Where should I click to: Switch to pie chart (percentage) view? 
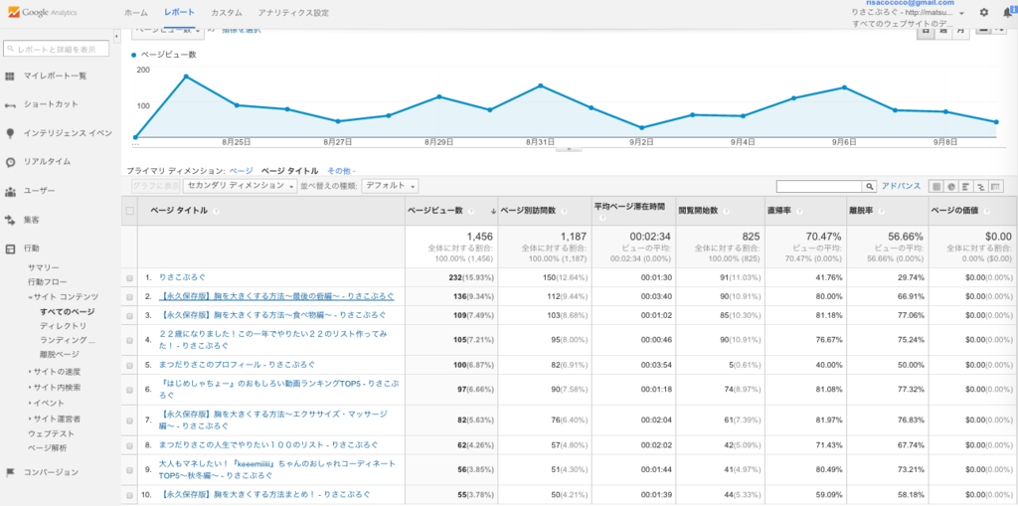click(951, 187)
